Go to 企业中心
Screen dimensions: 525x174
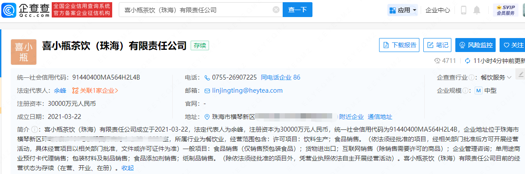(438, 10)
